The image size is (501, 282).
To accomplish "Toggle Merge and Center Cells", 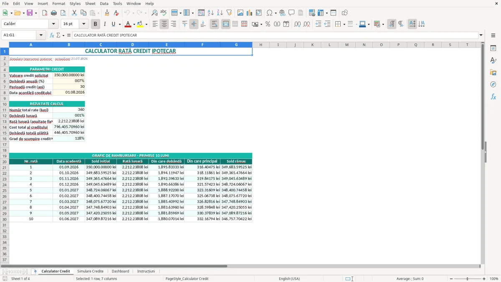I will (x=226, y=24).
